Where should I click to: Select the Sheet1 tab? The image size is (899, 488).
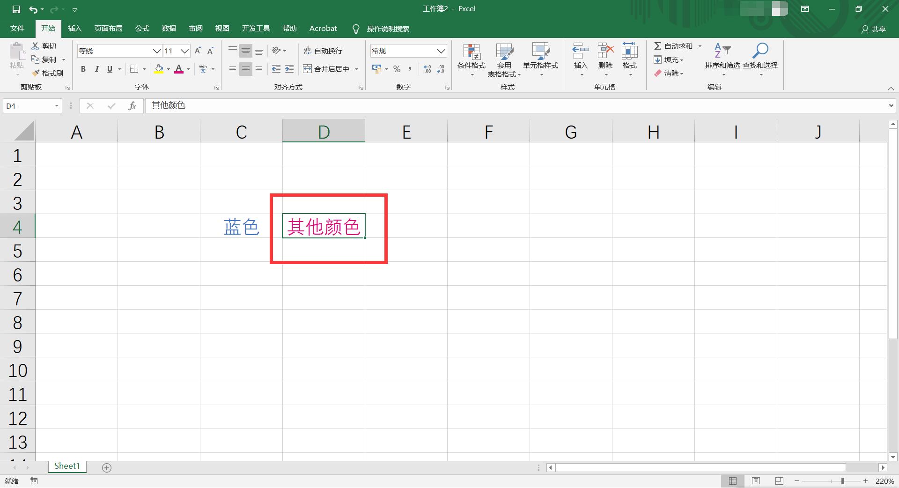coord(67,466)
